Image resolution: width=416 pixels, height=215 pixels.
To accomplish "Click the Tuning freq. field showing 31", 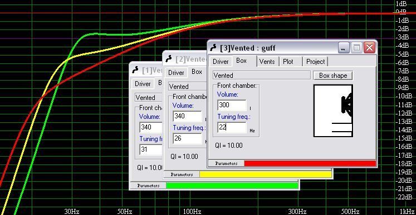I will click(151, 149).
